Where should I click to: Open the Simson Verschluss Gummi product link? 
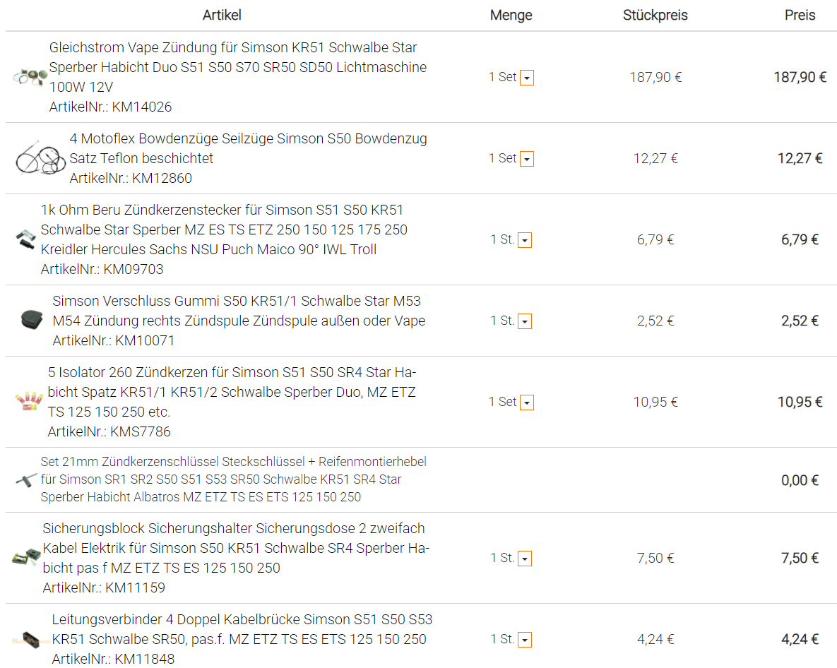(239, 311)
